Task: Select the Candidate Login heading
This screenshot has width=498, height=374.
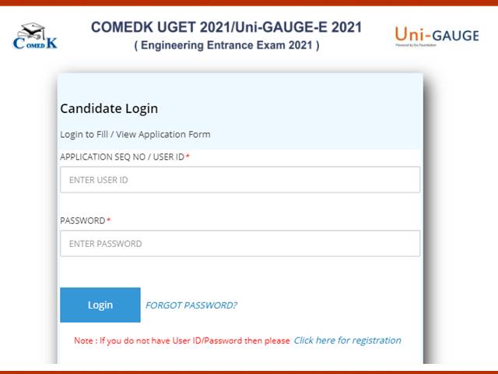Action: (x=109, y=108)
